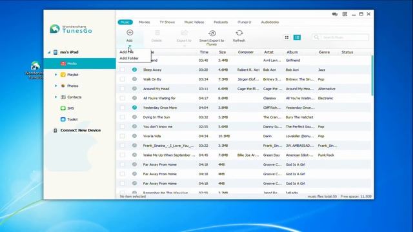Check the box for All You're Waiting for

pos(122,98)
